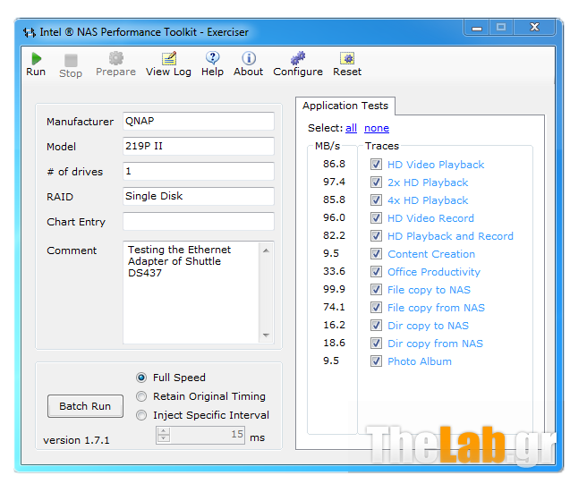Switch to the Application Tests tab
The width and height of the screenshot is (587, 501).
coord(345,106)
